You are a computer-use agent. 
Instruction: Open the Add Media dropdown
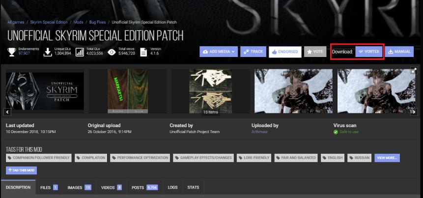click(219, 52)
